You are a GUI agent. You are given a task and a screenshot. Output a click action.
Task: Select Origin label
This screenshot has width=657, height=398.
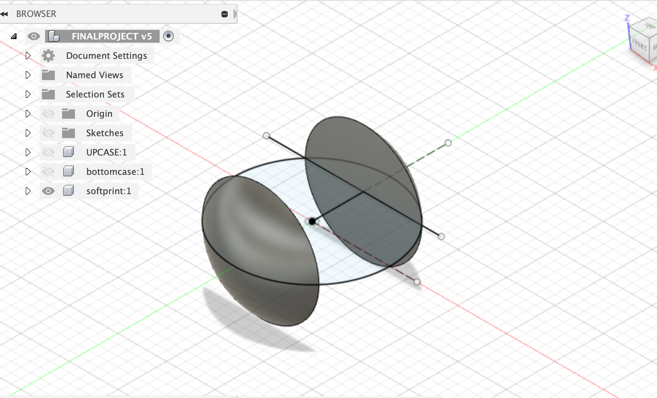[x=99, y=114]
